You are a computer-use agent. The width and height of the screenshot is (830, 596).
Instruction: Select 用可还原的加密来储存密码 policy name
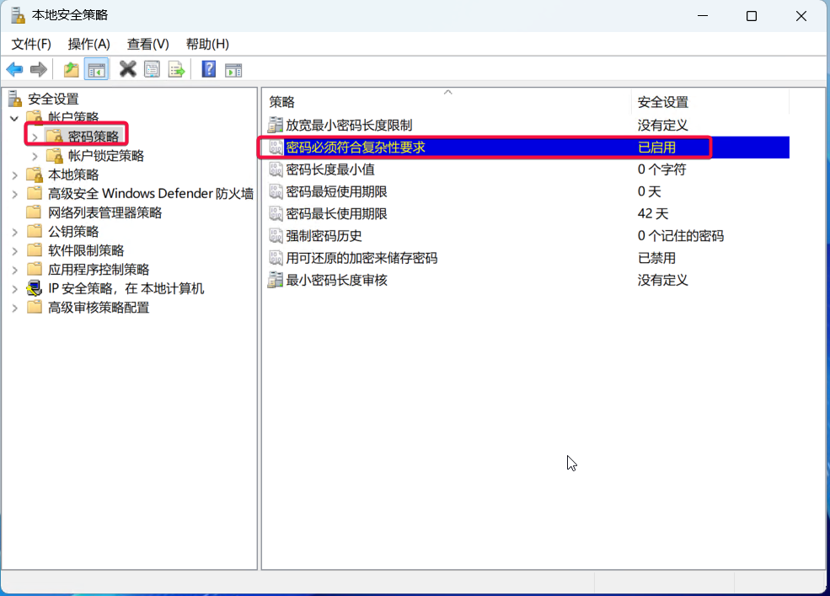[x=361, y=258]
